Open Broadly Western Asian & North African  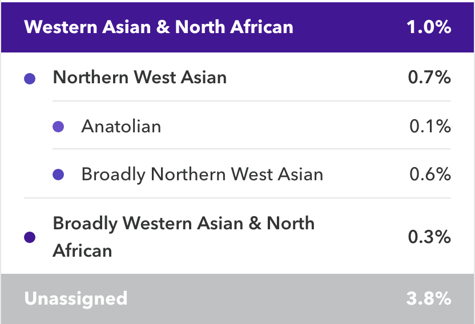coord(183,223)
